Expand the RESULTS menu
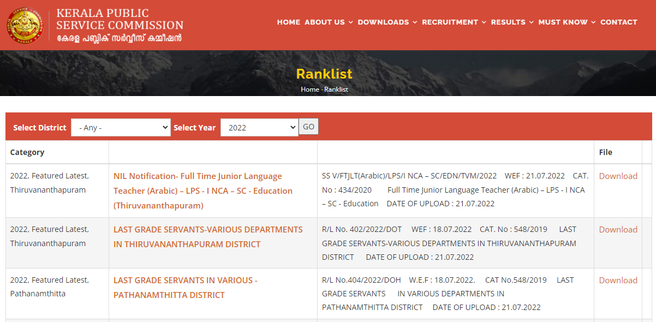Screen dimensions: 656x322 tap(512, 22)
